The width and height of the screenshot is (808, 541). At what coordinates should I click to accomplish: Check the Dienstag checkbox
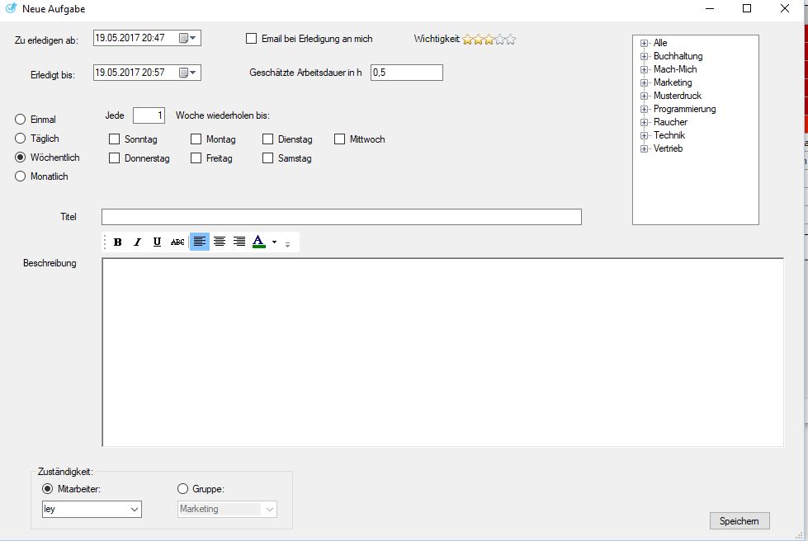[x=267, y=139]
